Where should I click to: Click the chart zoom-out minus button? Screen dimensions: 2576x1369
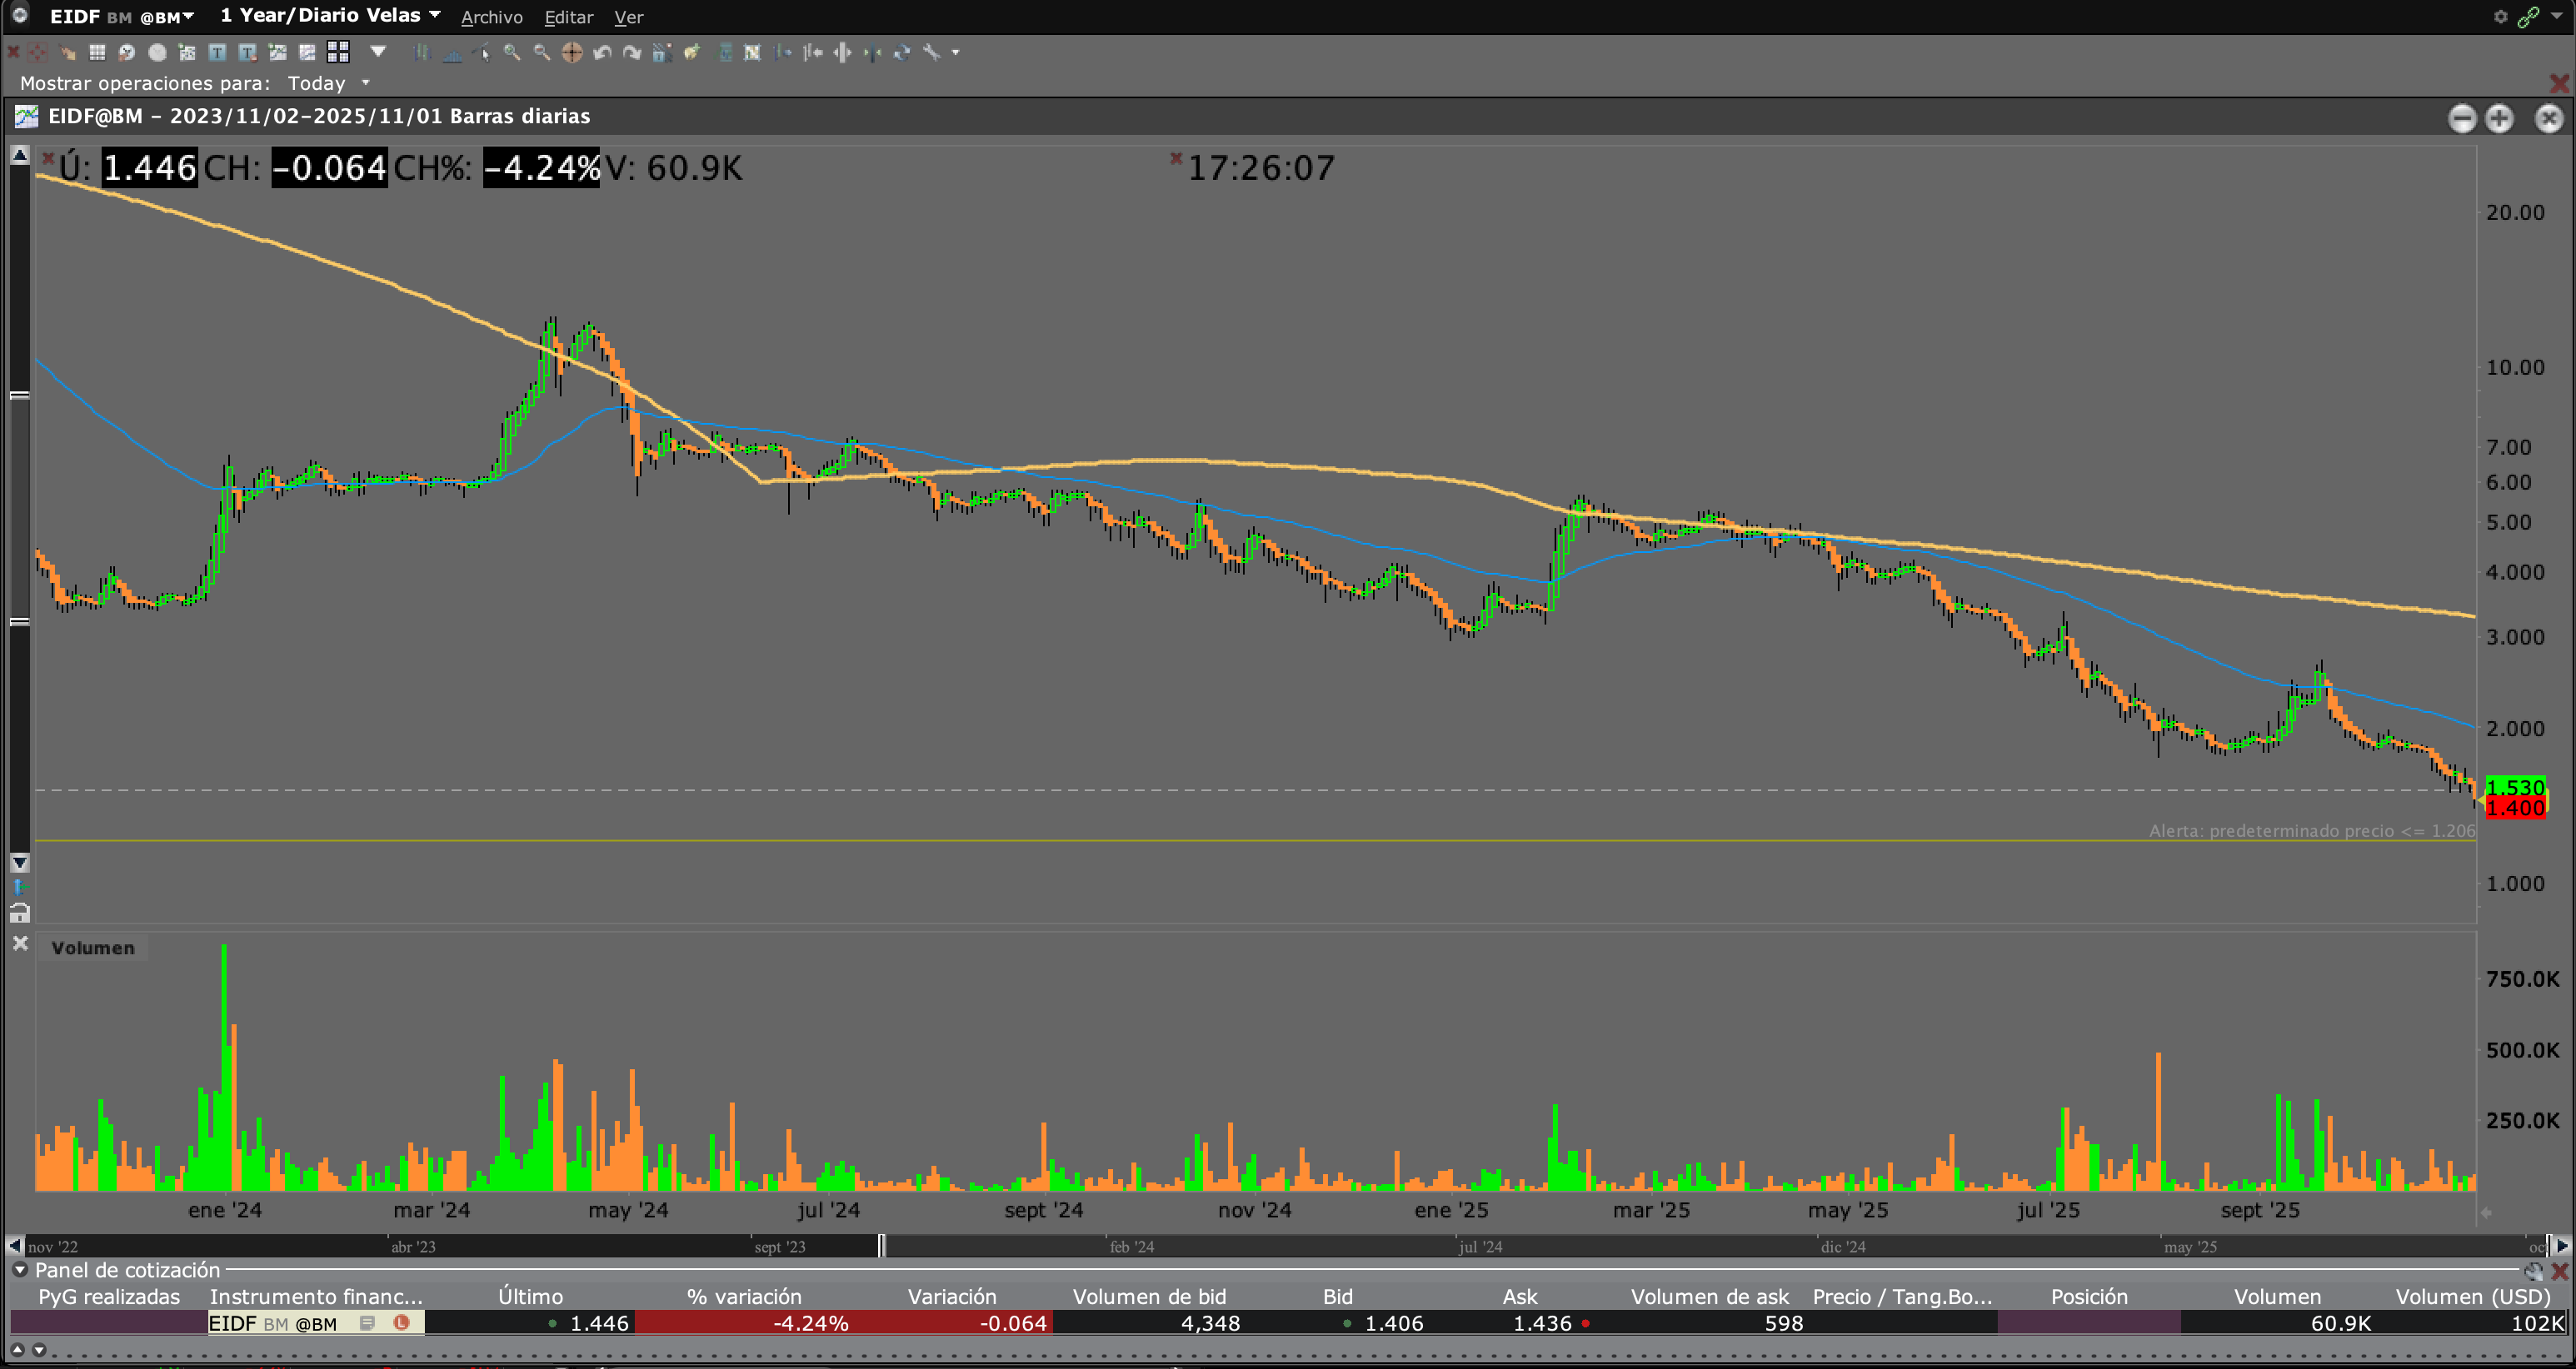click(x=2461, y=118)
